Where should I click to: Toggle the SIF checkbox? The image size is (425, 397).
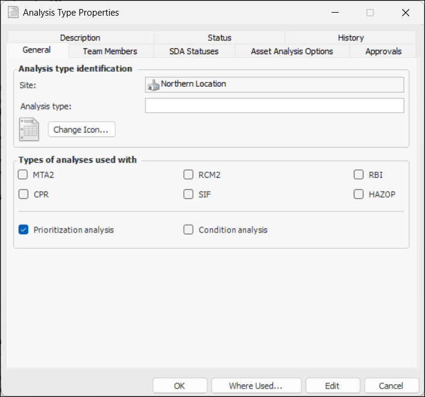coord(189,195)
